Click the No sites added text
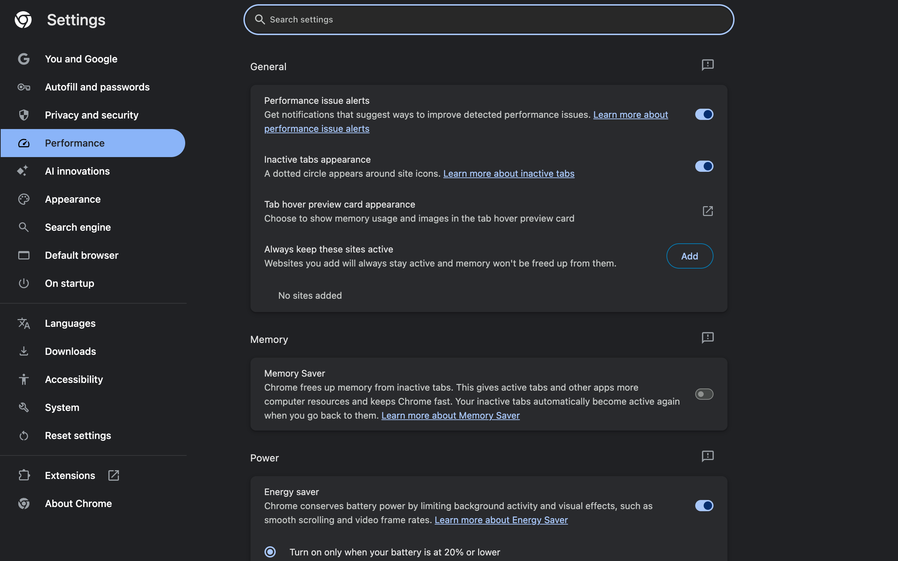 310,296
